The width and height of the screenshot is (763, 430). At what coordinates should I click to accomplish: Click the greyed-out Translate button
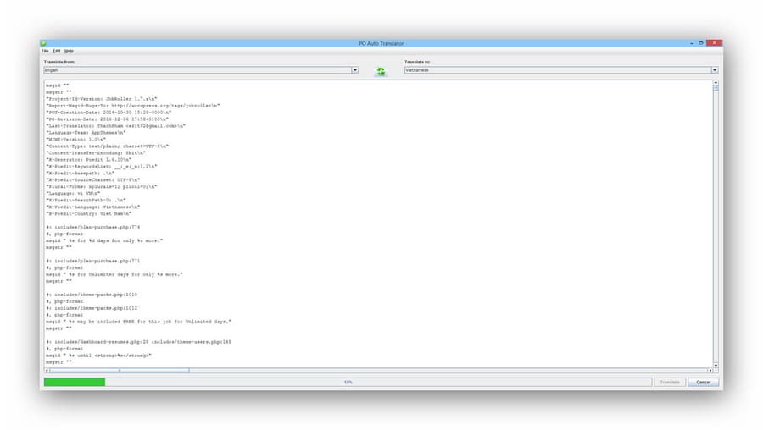670,383
